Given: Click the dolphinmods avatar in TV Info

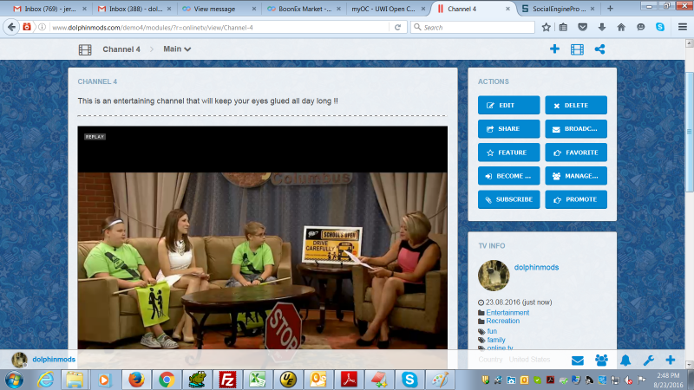Looking at the screenshot, I should pyautogui.click(x=494, y=275).
